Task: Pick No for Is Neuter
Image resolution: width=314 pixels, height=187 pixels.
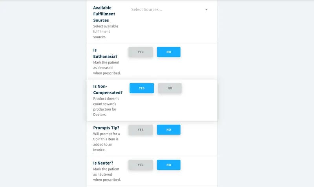Action: [169, 165]
